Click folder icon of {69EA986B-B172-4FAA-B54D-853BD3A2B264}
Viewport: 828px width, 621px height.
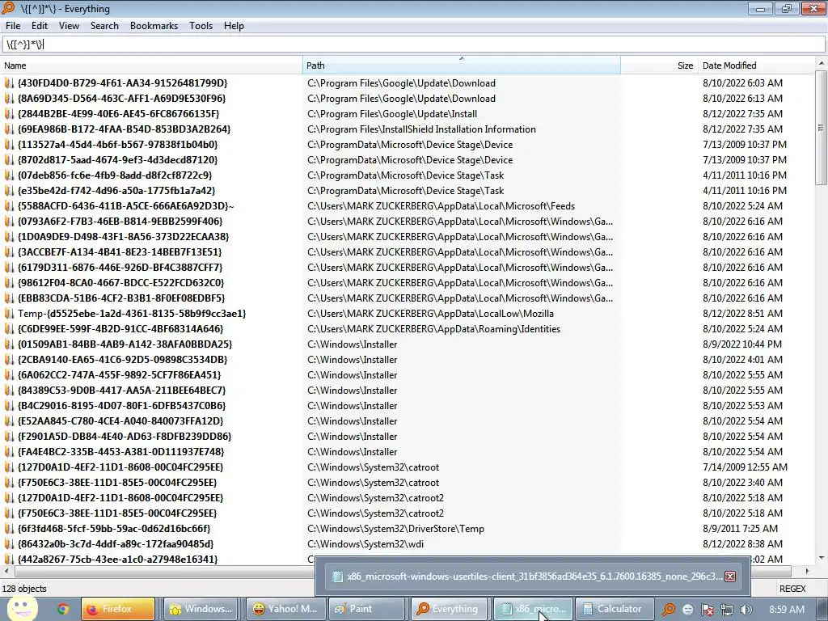8,129
